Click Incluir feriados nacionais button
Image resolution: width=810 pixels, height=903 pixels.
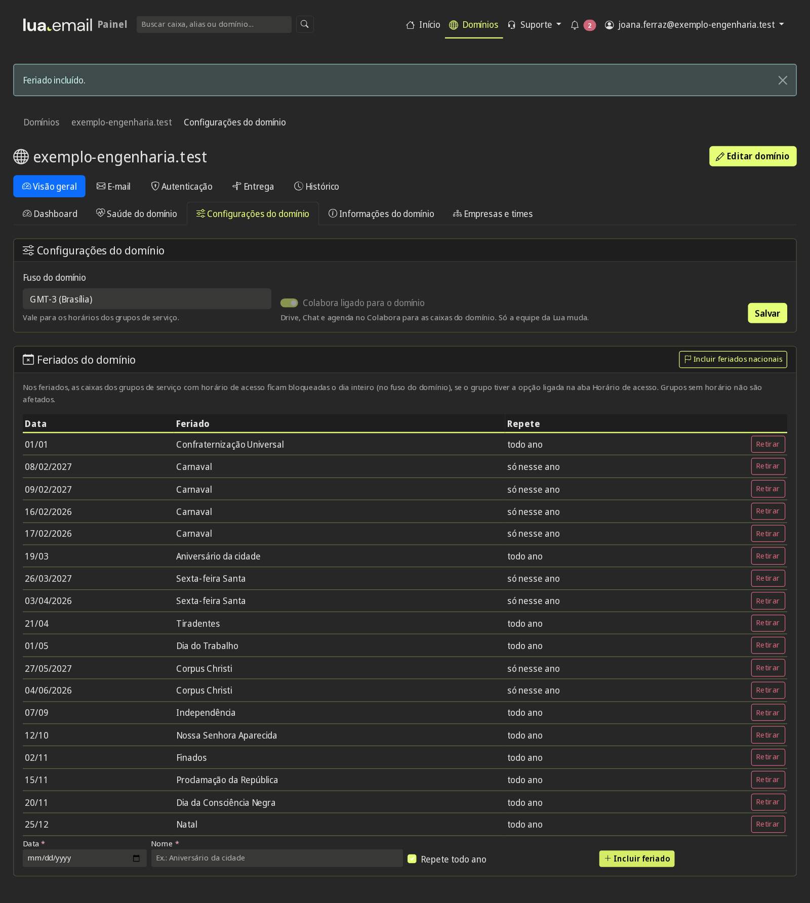(733, 360)
